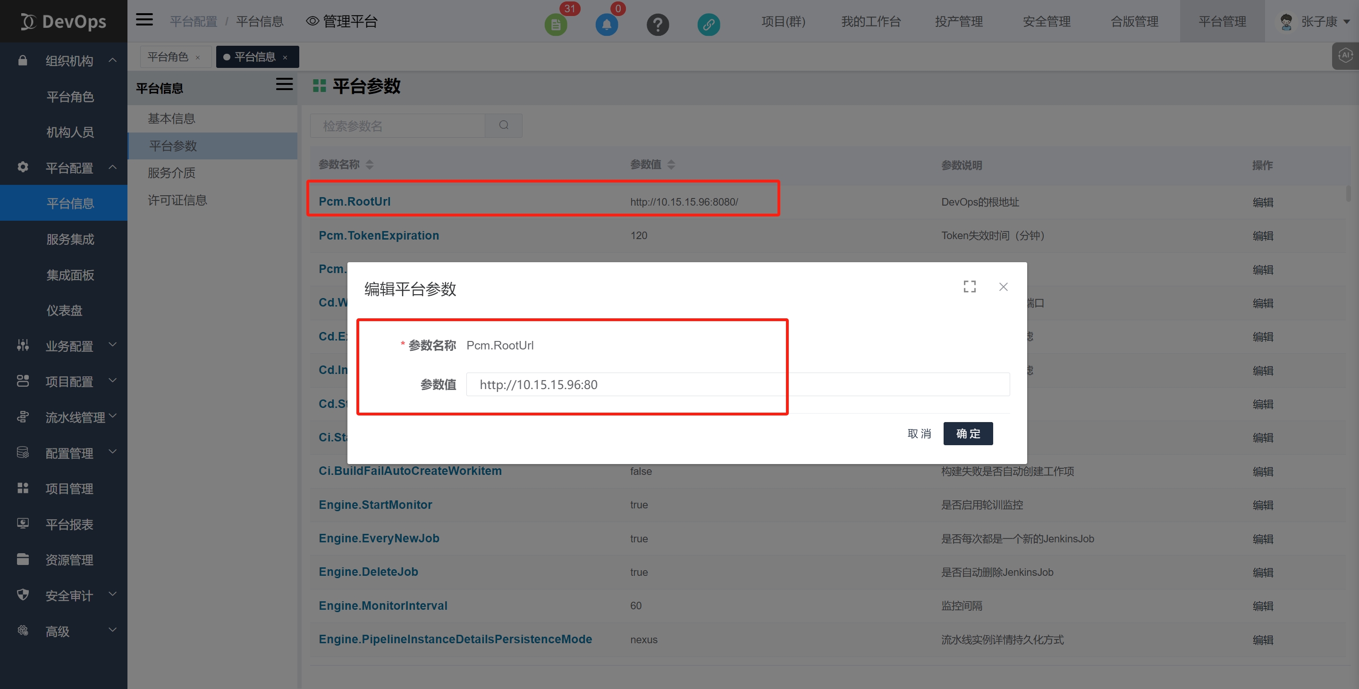Click the 参数值 input field
Screen dimensions: 1359x689
point(737,384)
